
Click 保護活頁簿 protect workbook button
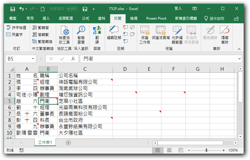(160, 33)
